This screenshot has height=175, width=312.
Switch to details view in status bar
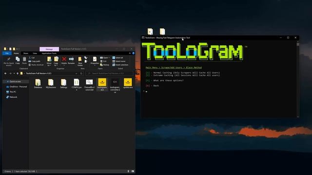point(128,171)
